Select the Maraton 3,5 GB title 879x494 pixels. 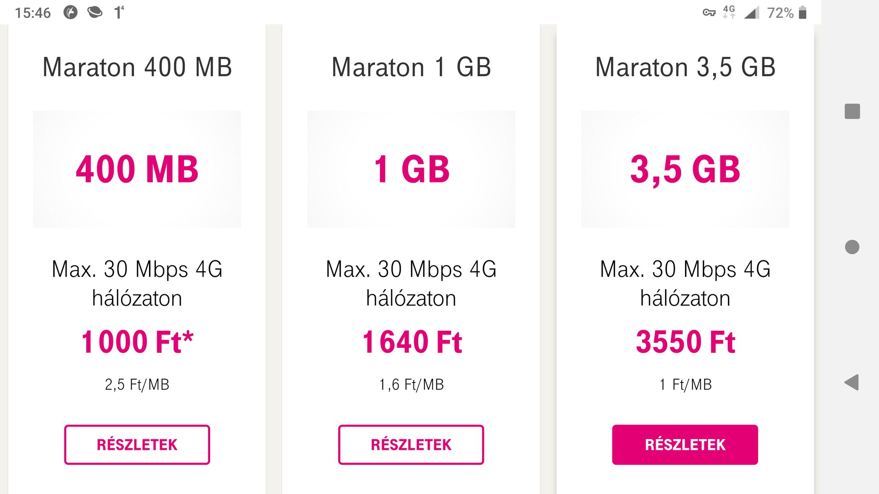685,67
